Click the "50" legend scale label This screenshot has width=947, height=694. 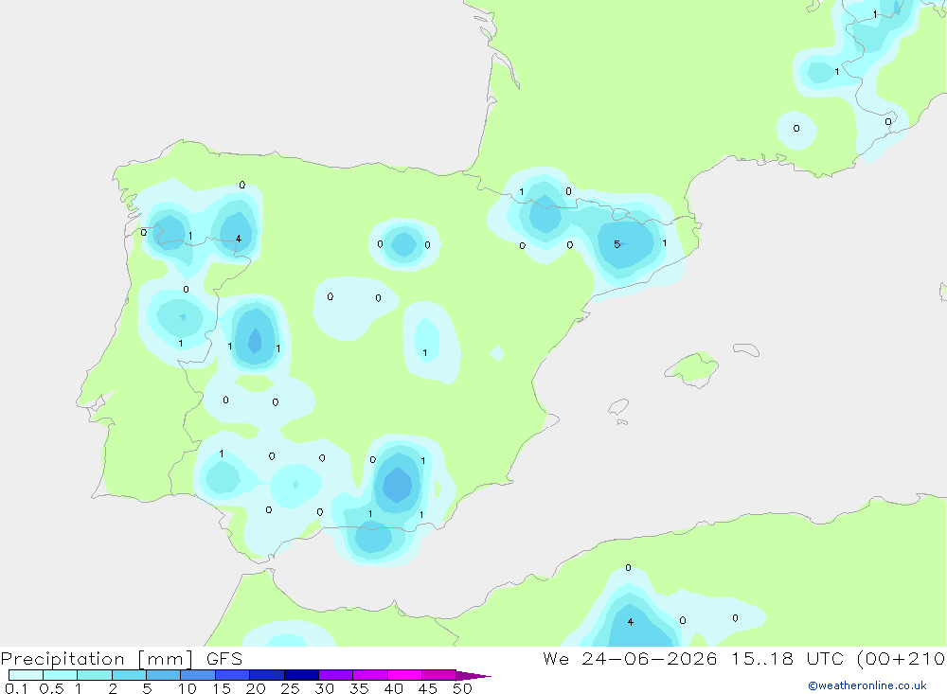(x=462, y=688)
